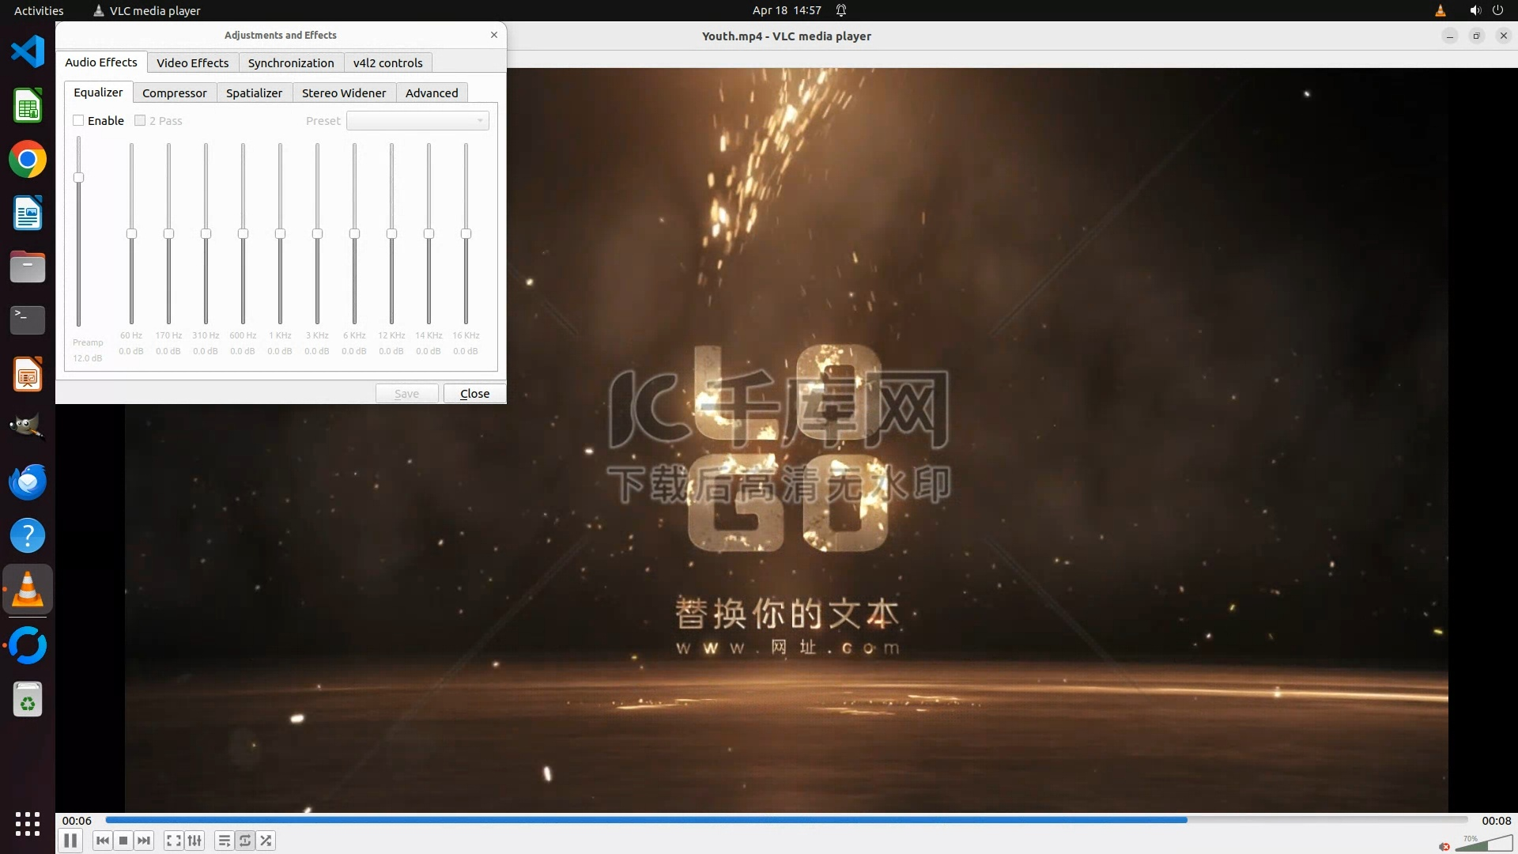Viewport: 1518px width, 854px height.
Task: Open the Synchronization tab
Action: point(290,62)
